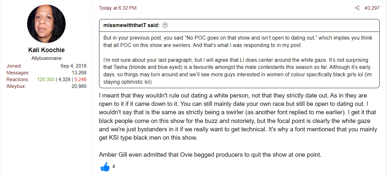387x176 pixels.
Task: Click the 'Reactions:' label in user stats
Action: click(x=18, y=79)
